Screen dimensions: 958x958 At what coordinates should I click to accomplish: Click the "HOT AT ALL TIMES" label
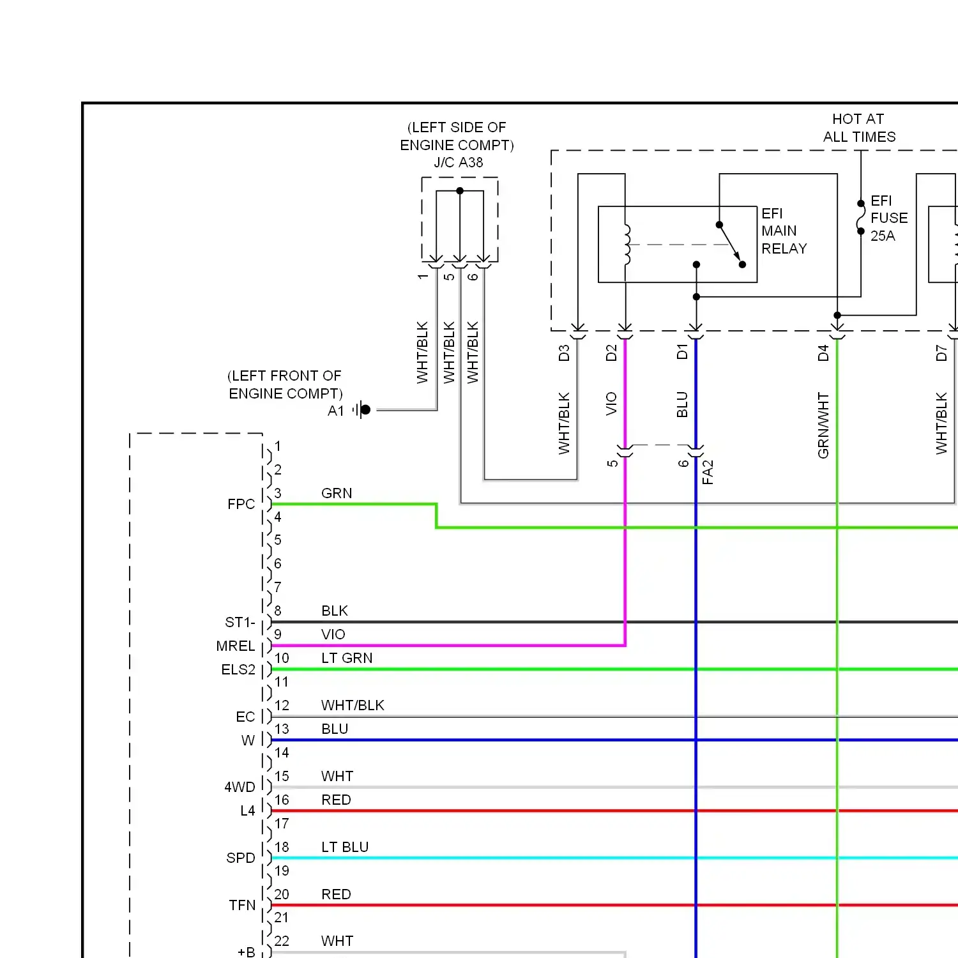point(859,128)
